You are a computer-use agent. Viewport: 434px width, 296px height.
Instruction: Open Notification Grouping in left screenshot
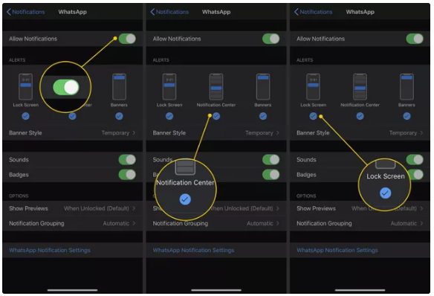pos(73,223)
